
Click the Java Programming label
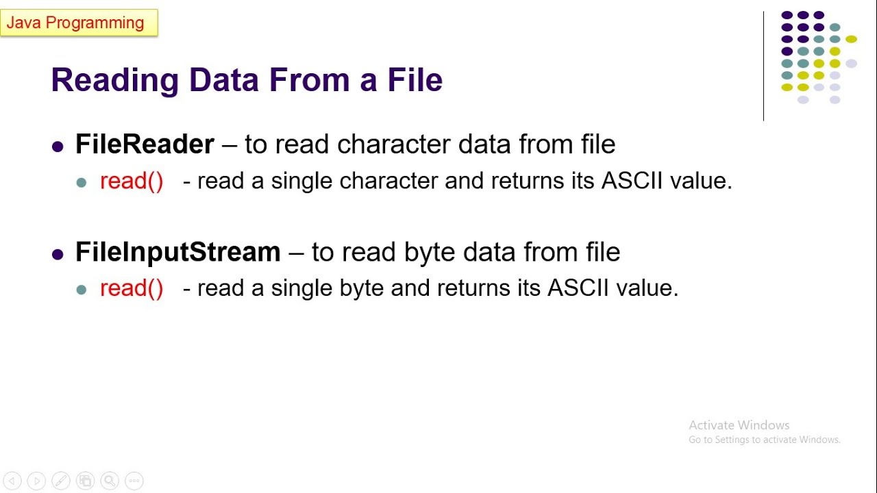(x=79, y=23)
